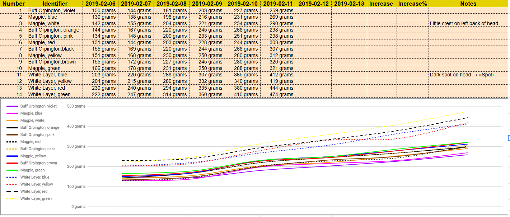510x217 pixels.
Task: Click the '400 grams' chart axis label
Action: point(76,126)
